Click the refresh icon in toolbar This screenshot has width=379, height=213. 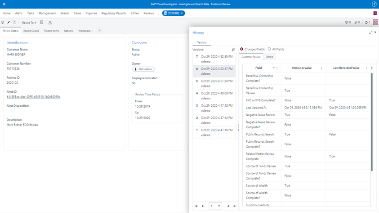[3, 22]
